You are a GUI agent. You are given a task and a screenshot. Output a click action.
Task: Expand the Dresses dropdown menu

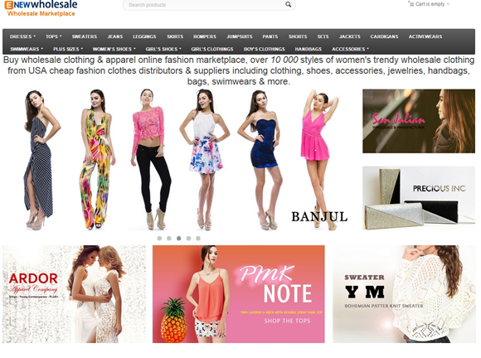click(x=22, y=36)
